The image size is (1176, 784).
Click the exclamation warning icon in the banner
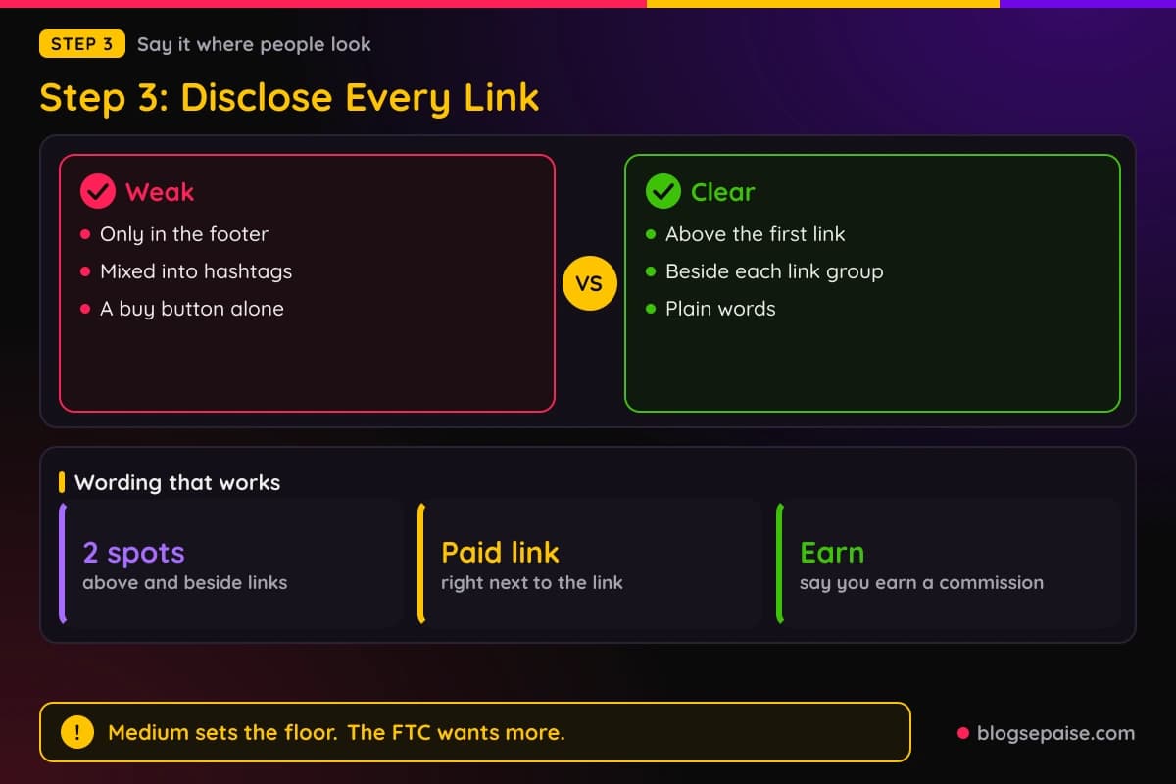pos(77,732)
